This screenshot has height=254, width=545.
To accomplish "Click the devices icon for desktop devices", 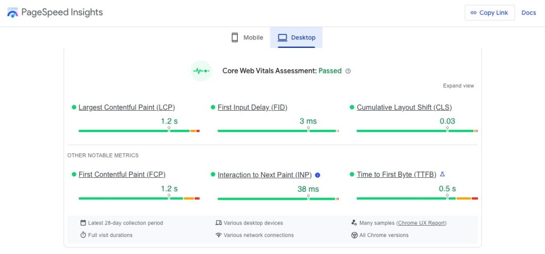I will tap(218, 223).
